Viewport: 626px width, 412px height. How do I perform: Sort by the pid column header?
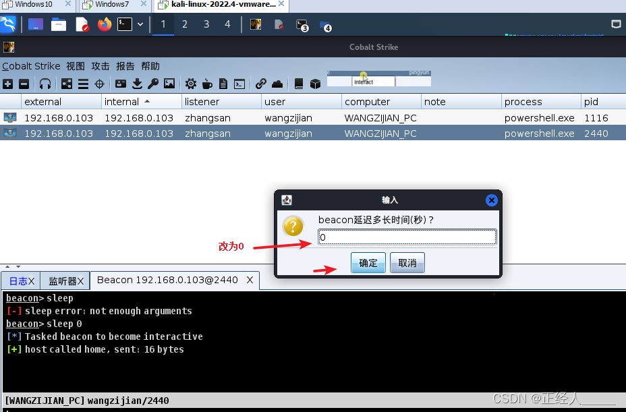(603, 101)
